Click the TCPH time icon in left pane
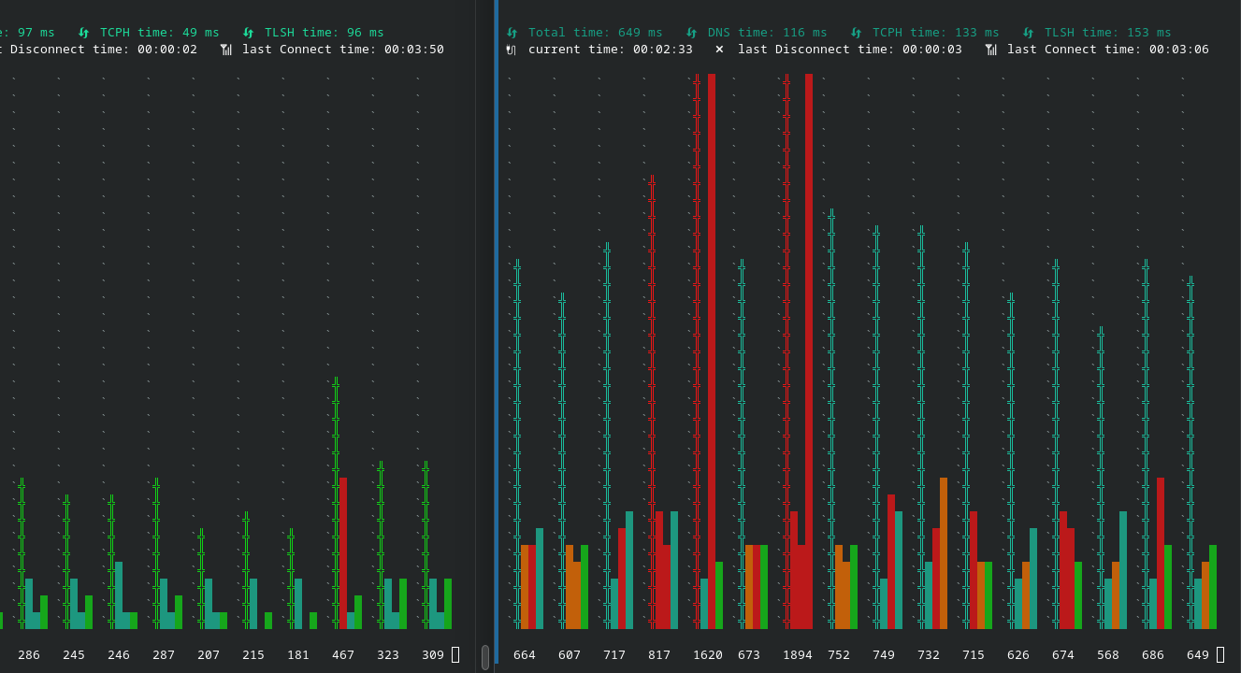 [x=83, y=32]
